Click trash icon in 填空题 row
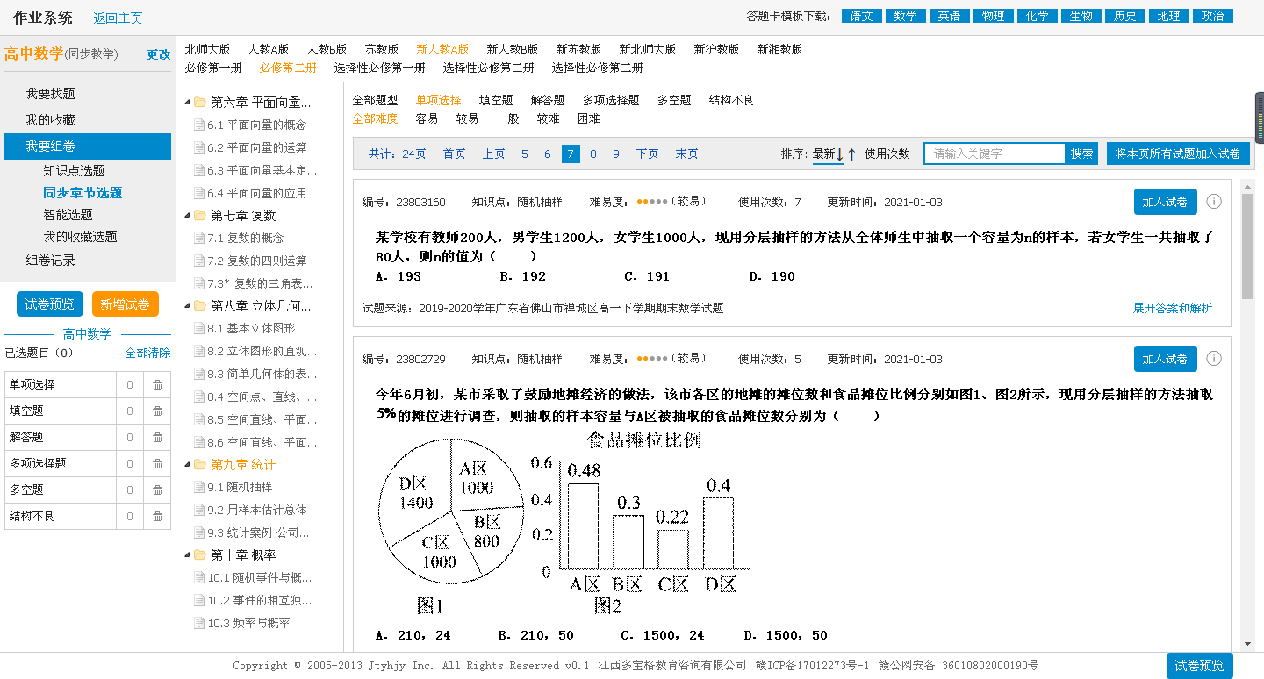1264x679 pixels. (157, 411)
